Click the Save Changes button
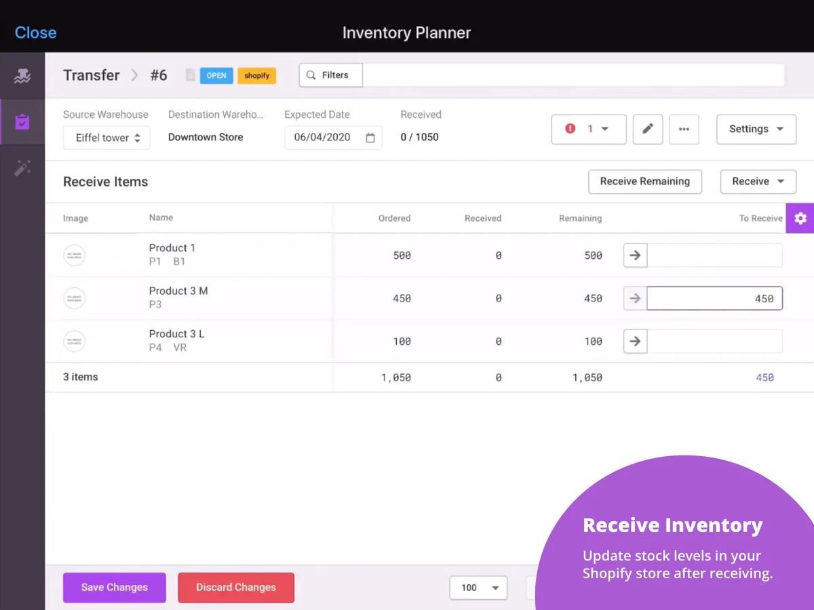 pyautogui.click(x=115, y=588)
